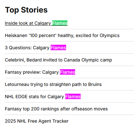Open Heiskanen '100 percent' healthy article
Image resolution: width=138 pixels, height=131 pixels.
(62, 35)
